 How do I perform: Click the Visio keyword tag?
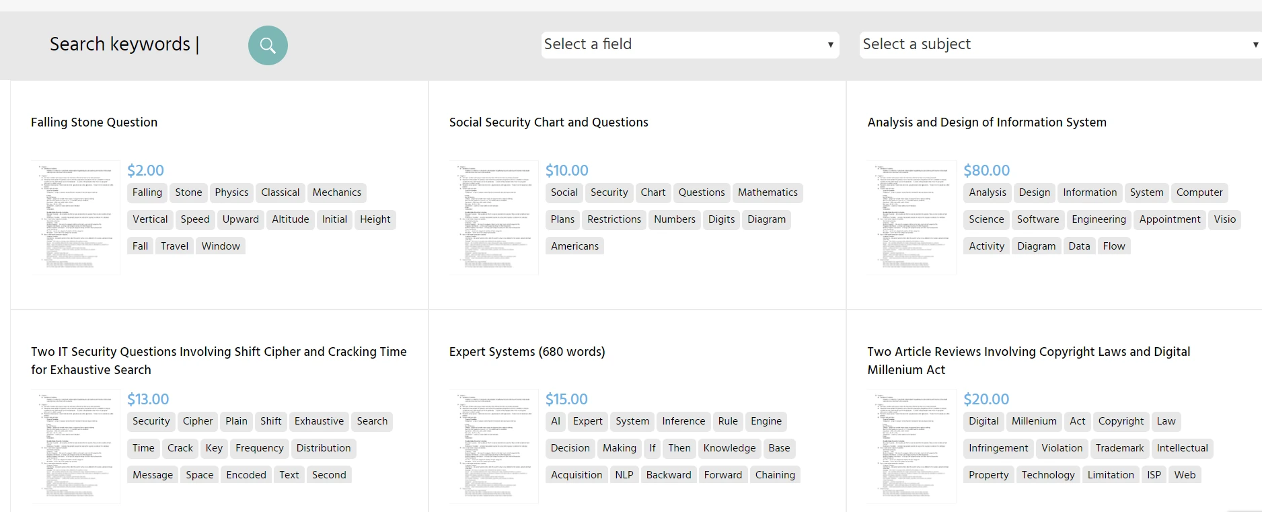1224,219
